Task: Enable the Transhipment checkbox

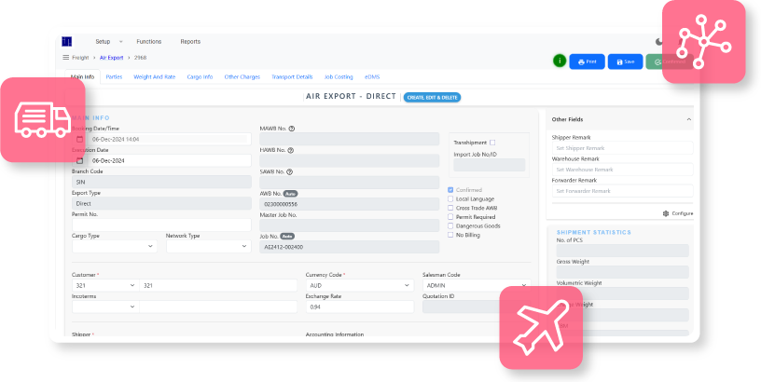Action: click(x=492, y=143)
